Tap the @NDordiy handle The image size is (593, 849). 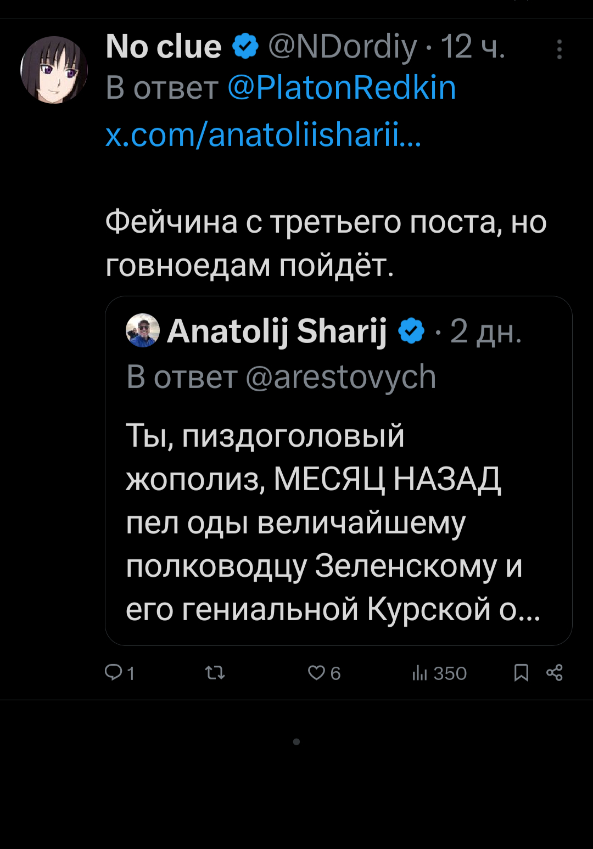343,47
